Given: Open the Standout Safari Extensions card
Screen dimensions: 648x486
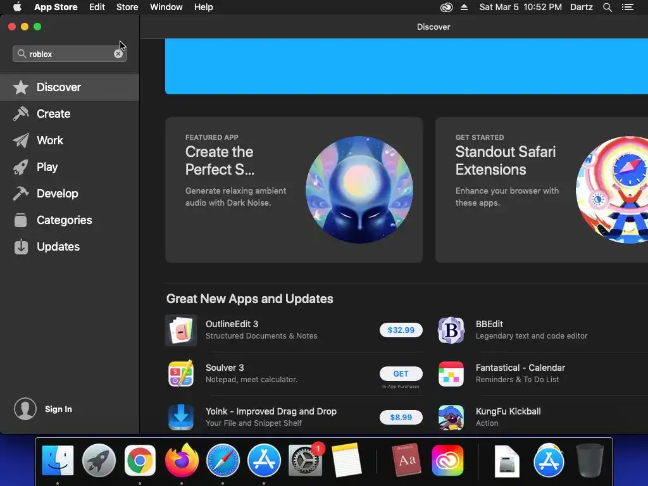Looking at the screenshot, I should point(542,190).
